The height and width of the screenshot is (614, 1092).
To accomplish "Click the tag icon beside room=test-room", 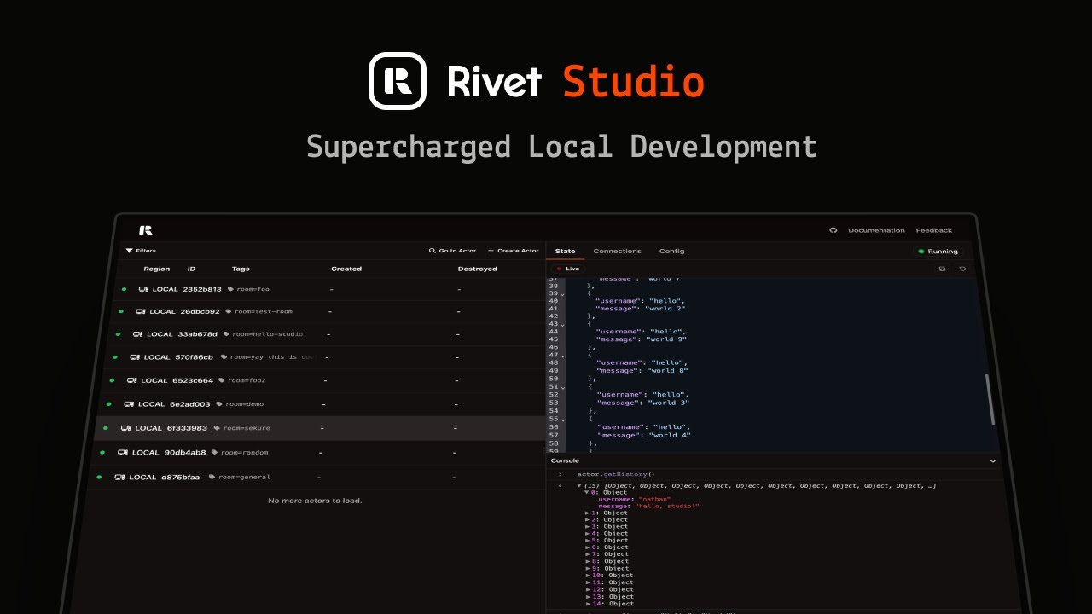I will [x=228, y=311].
